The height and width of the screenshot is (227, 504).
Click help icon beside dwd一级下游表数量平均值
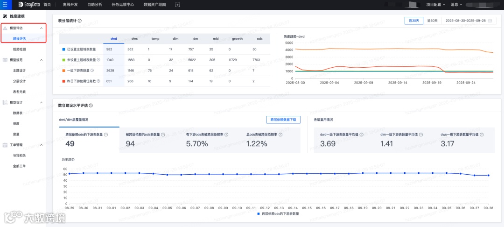[x=361, y=135]
